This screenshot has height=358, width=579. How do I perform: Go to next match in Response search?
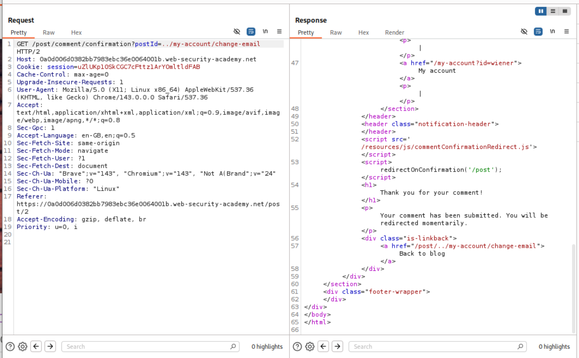click(x=337, y=347)
